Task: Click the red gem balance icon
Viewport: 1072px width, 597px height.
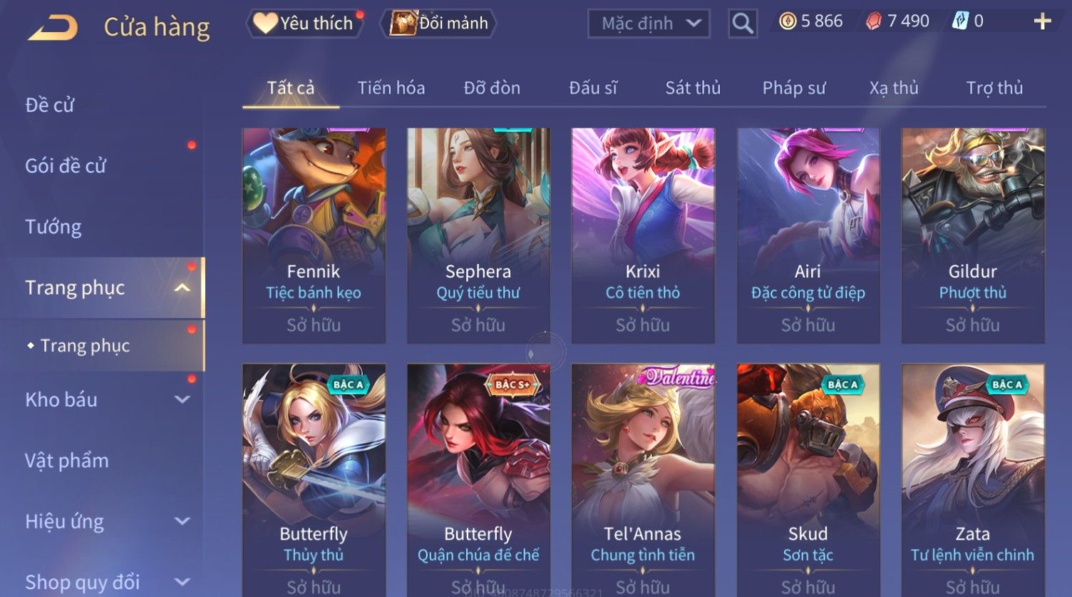Action: (873, 21)
